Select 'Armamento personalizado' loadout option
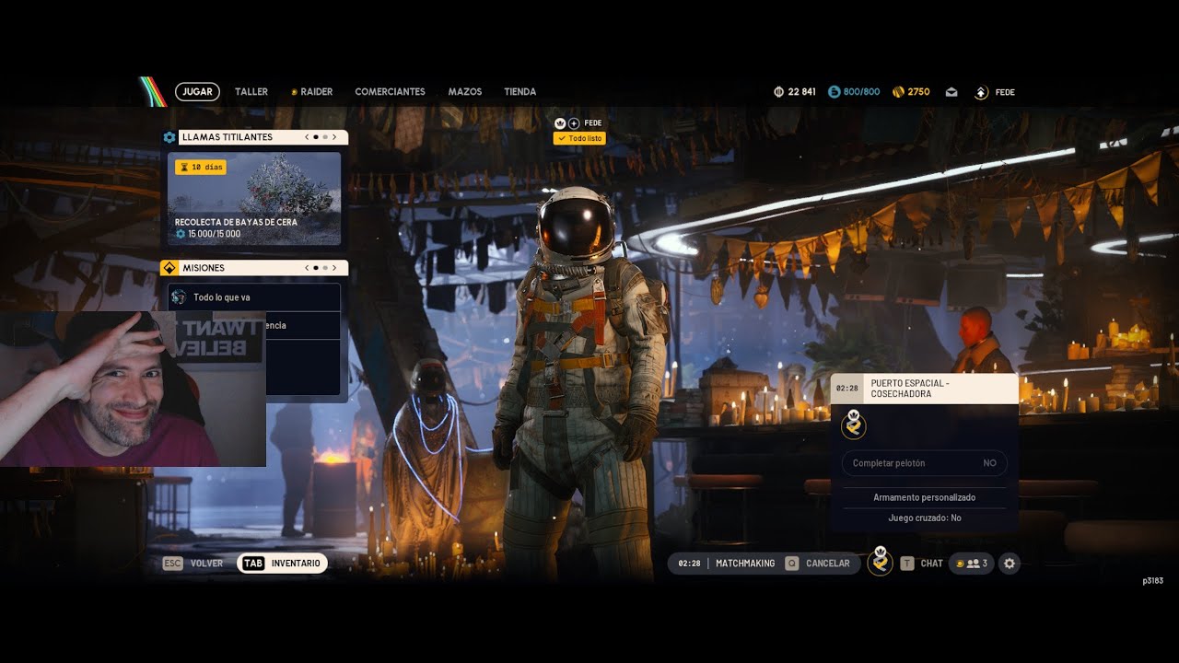Viewport: 1179px width, 663px height. click(x=925, y=497)
